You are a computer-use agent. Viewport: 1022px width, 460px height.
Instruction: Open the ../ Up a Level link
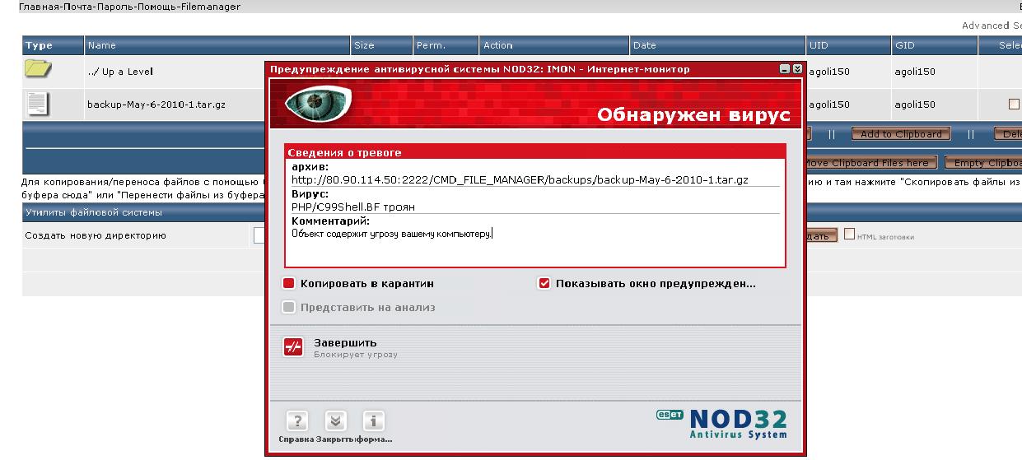(x=119, y=72)
